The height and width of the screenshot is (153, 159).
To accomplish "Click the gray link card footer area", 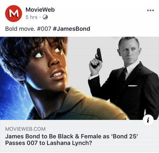I will [79, 136].
